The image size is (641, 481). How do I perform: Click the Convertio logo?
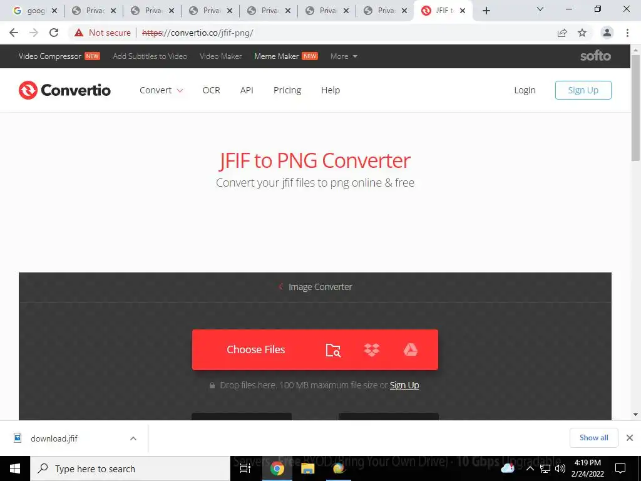(64, 90)
